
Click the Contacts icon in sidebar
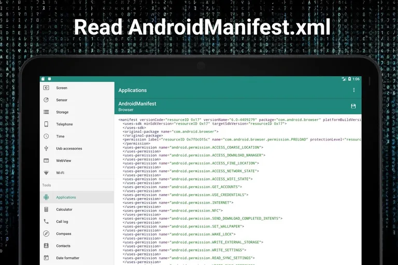[46, 246]
